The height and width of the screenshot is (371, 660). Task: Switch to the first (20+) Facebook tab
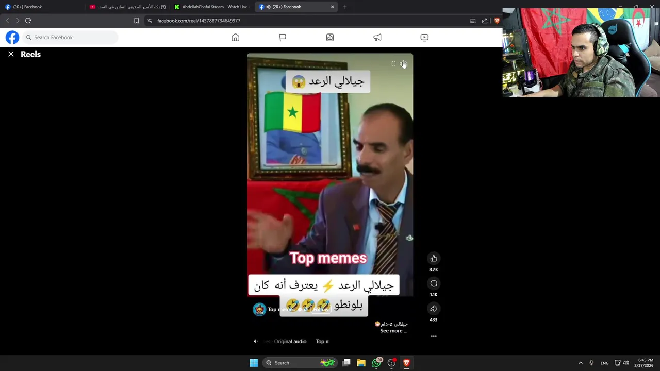pos(41,7)
